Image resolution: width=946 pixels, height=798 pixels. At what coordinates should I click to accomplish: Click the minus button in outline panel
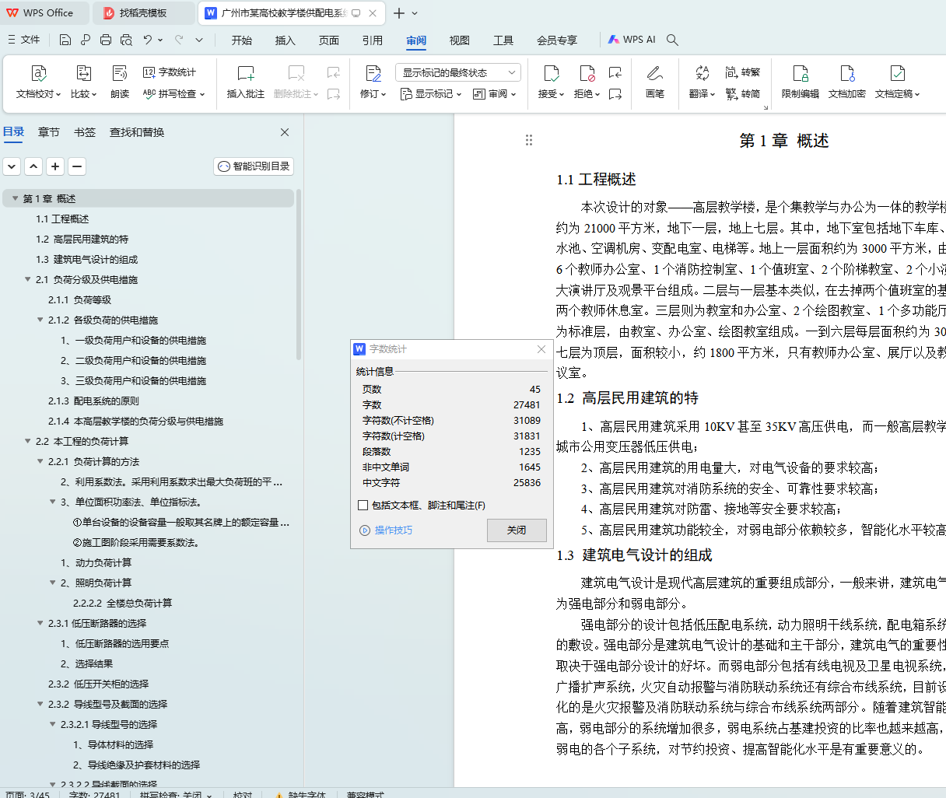point(77,166)
